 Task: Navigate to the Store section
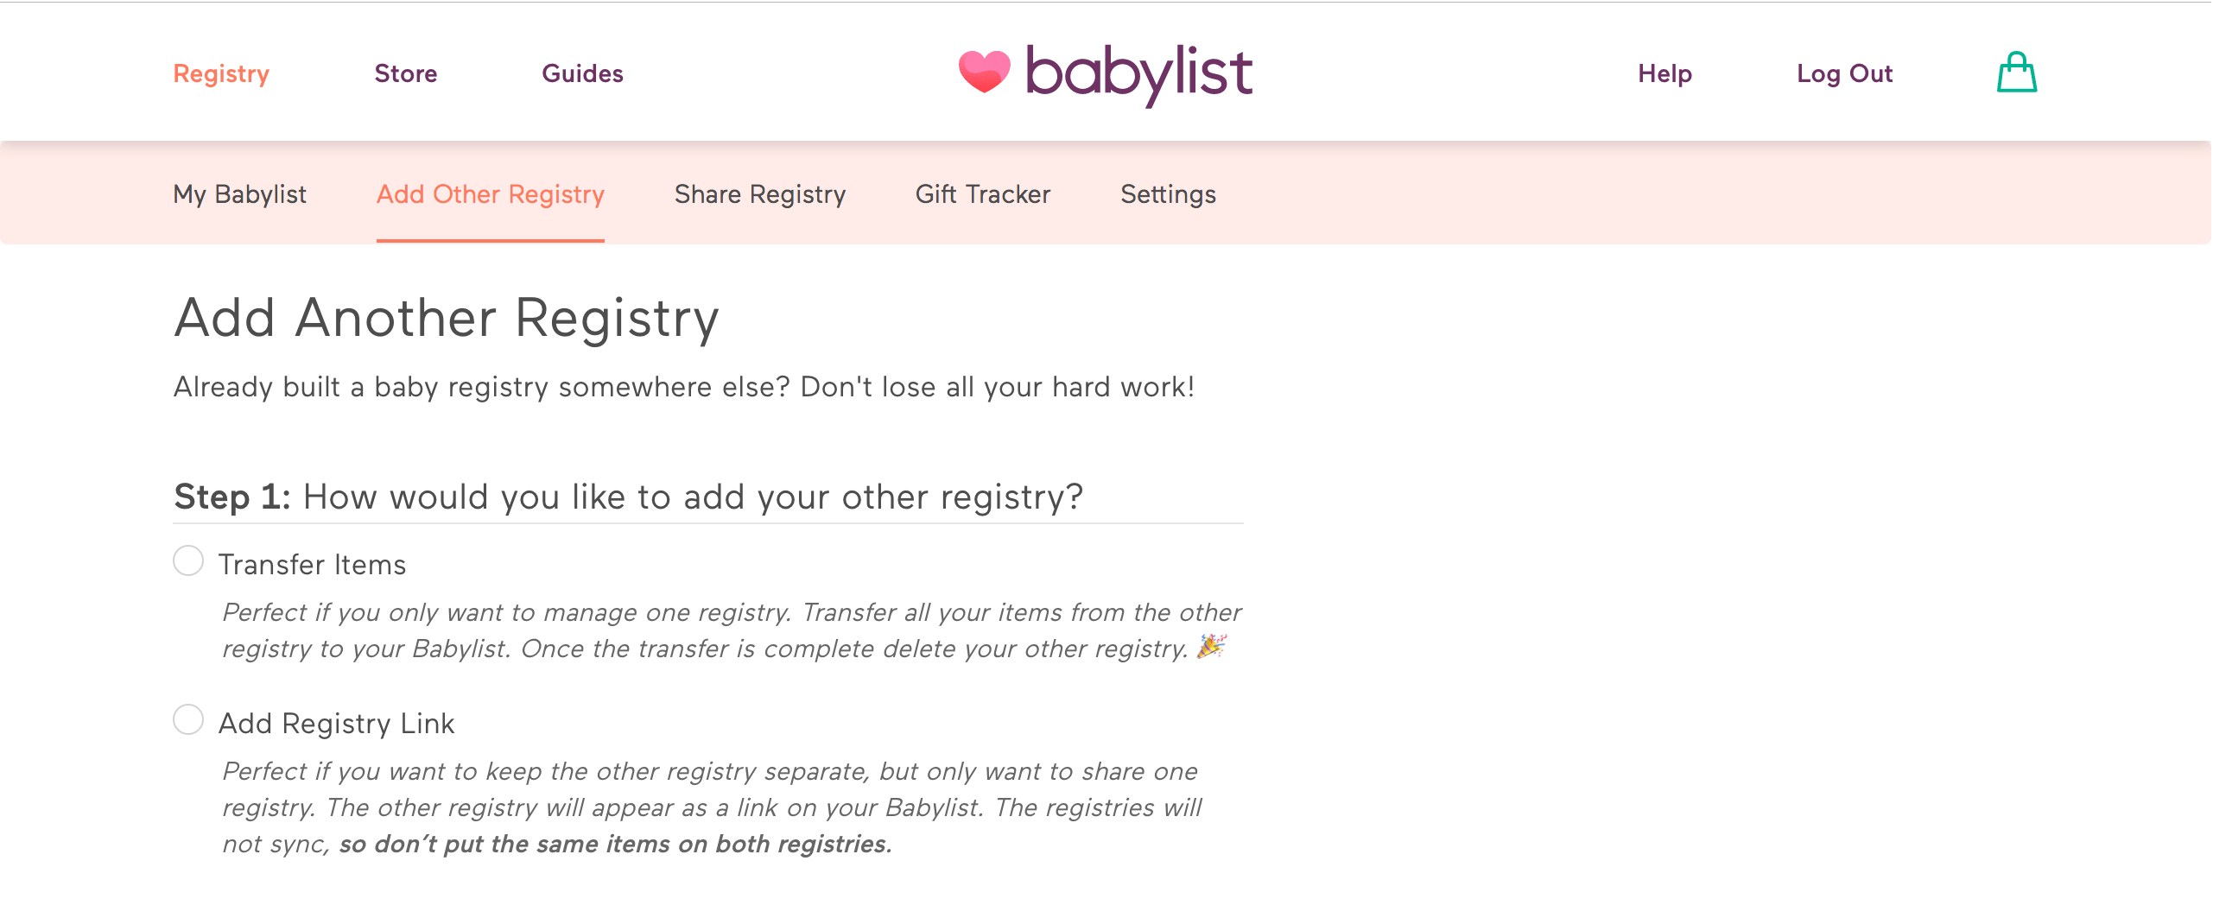pos(406,74)
